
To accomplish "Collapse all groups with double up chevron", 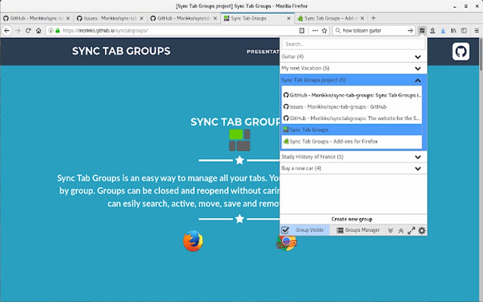I will click(x=401, y=230).
